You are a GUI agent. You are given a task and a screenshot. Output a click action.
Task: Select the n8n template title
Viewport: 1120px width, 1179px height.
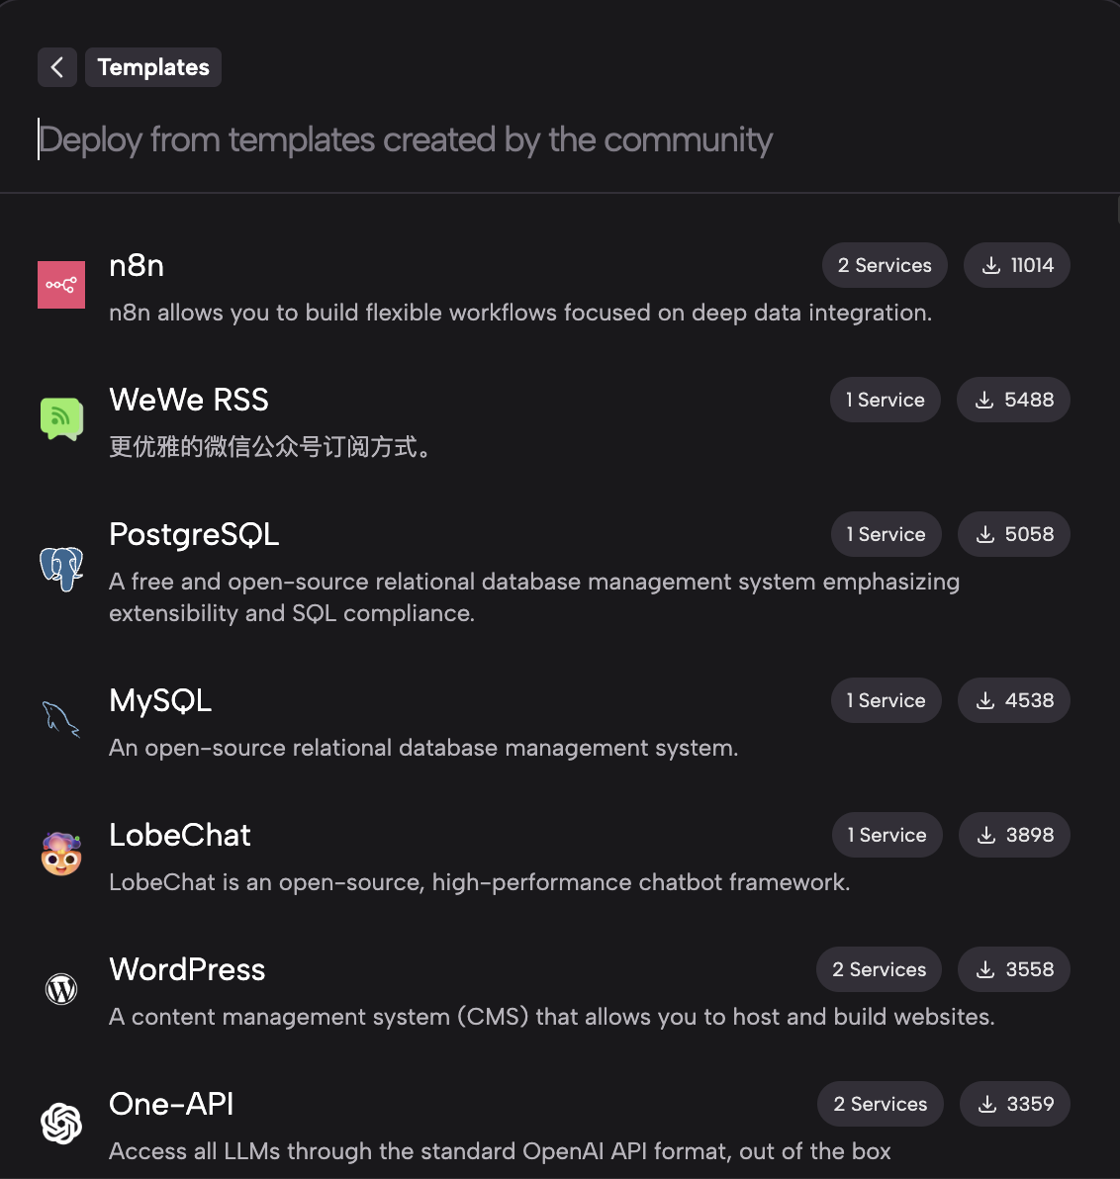point(137,265)
